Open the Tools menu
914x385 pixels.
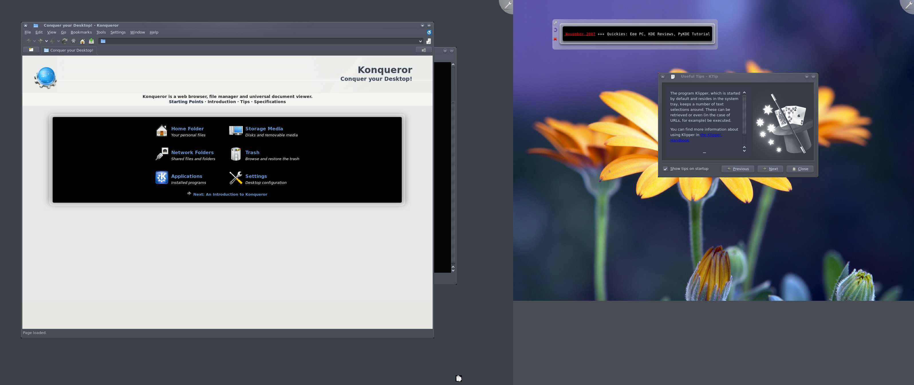tap(101, 32)
